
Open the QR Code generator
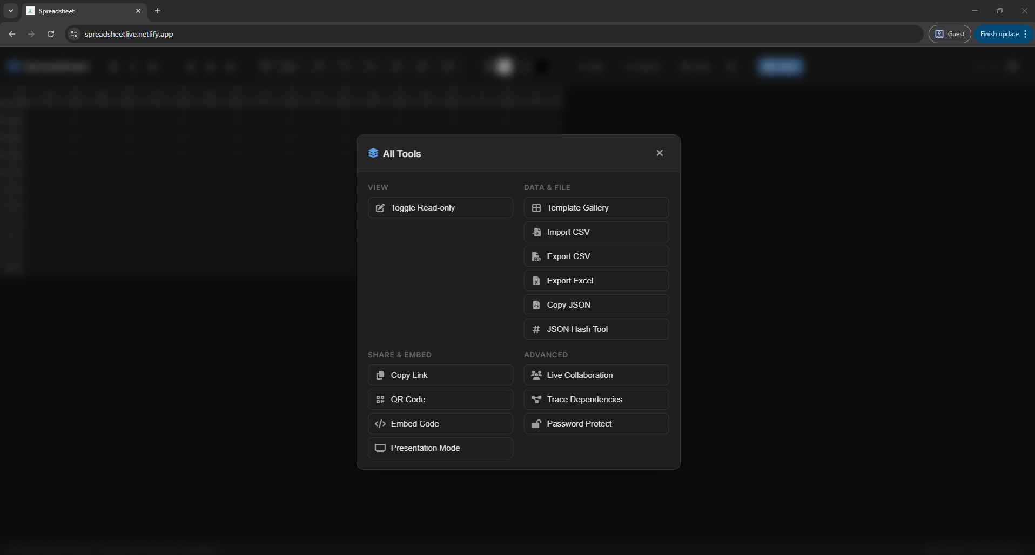440,399
